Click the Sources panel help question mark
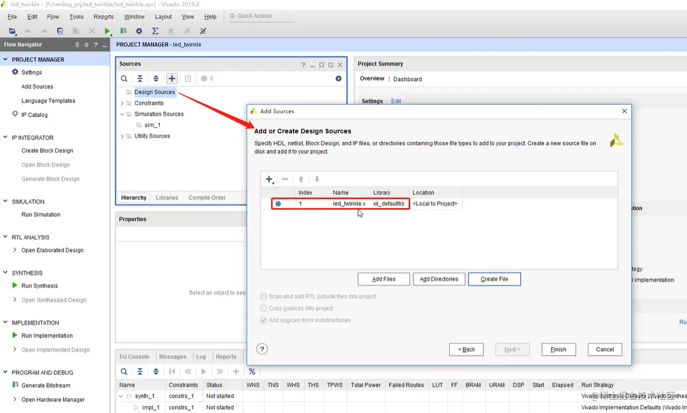This screenshot has width=687, height=413. [303, 65]
